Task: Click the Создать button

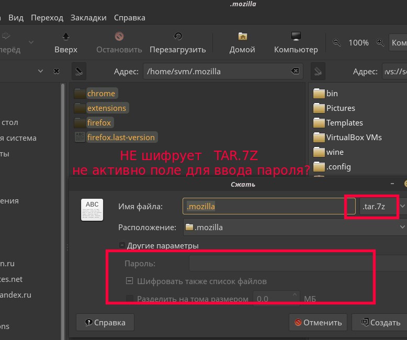Action: coord(380,323)
